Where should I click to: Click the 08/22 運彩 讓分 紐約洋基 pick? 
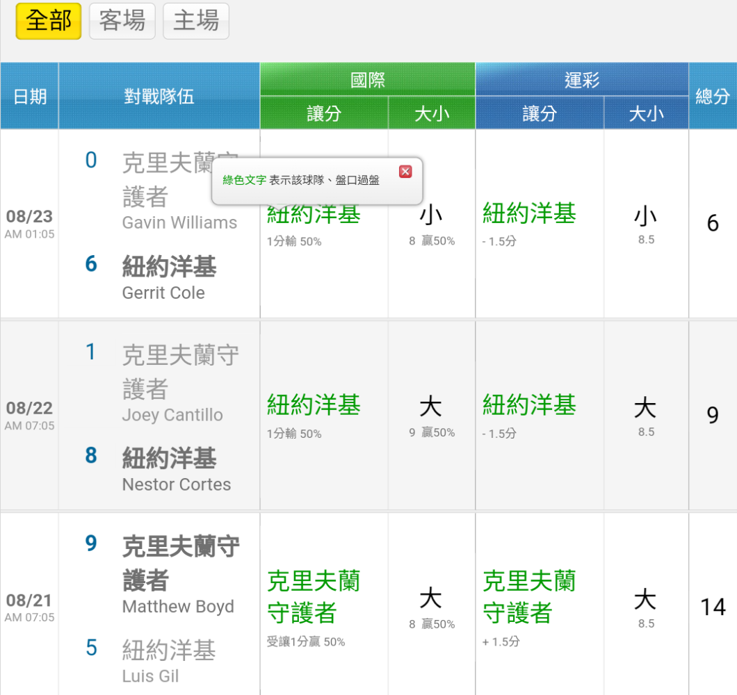[529, 404]
